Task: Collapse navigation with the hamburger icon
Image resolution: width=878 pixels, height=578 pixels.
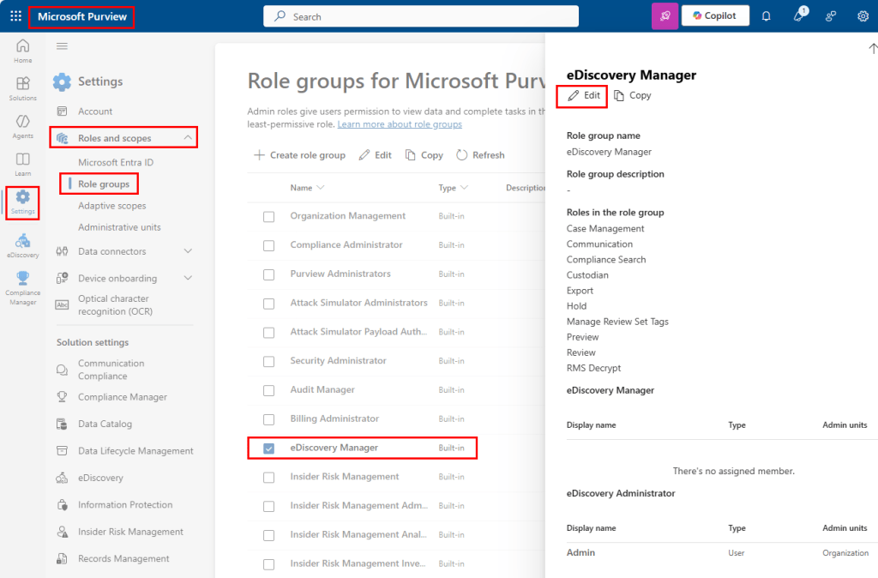Action: (62, 46)
